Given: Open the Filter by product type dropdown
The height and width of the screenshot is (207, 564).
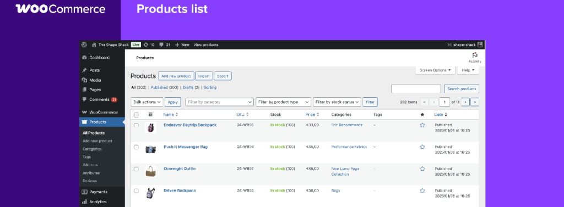Looking at the screenshot, I should (x=283, y=102).
